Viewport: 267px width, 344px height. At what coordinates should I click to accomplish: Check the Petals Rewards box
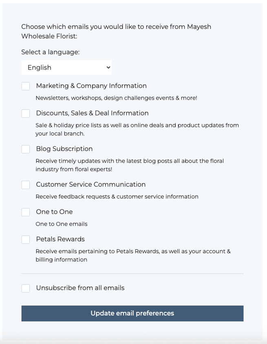(26, 239)
